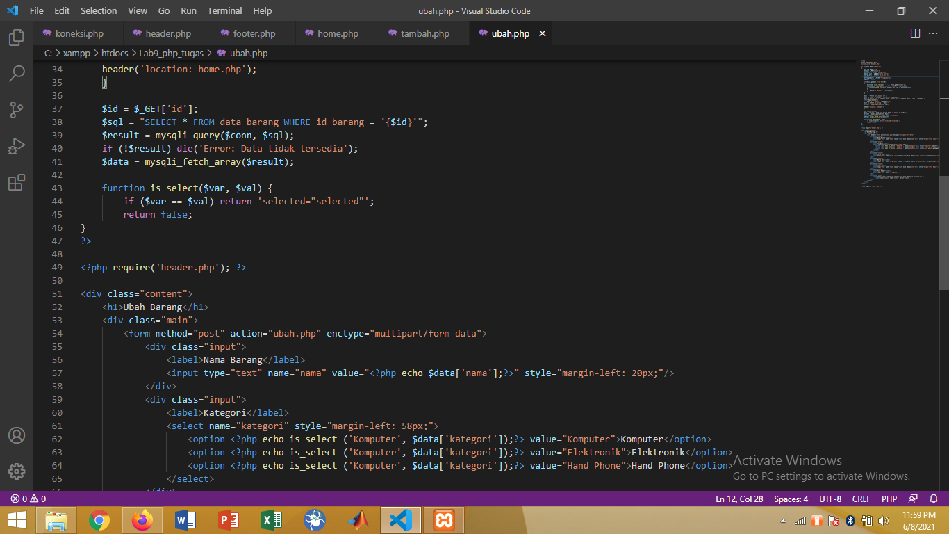
Task: Open PowerPoint from taskbar
Action: tap(229, 520)
